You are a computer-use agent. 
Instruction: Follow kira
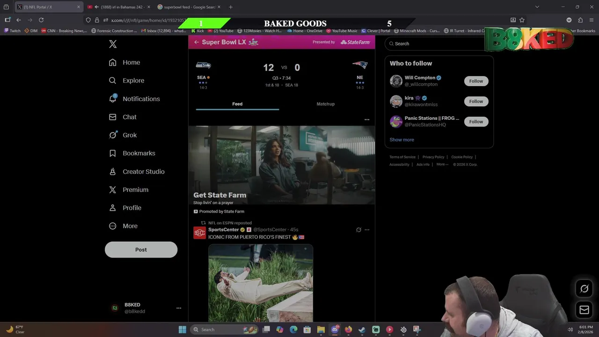[x=476, y=101]
